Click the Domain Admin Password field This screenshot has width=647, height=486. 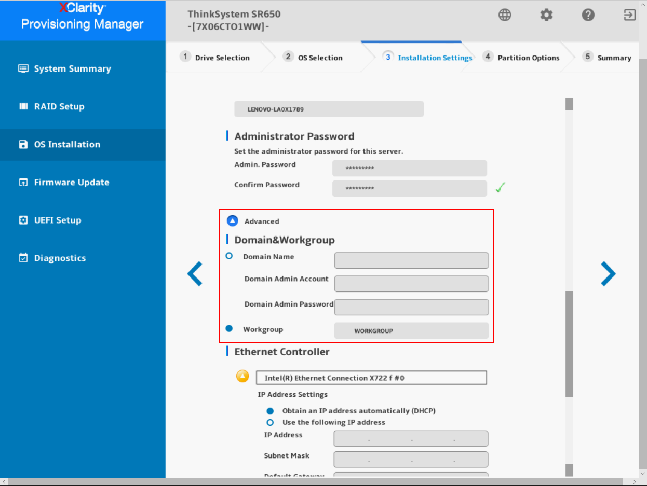pos(411,307)
